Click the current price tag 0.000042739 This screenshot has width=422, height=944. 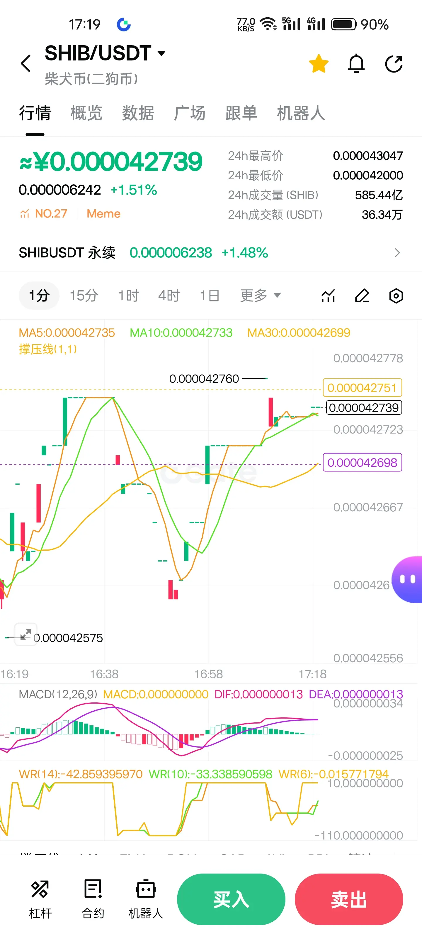[x=364, y=407]
